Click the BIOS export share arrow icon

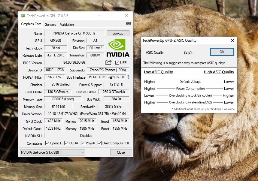109,62
